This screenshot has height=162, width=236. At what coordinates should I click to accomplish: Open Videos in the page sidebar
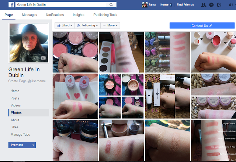coord(15,105)
